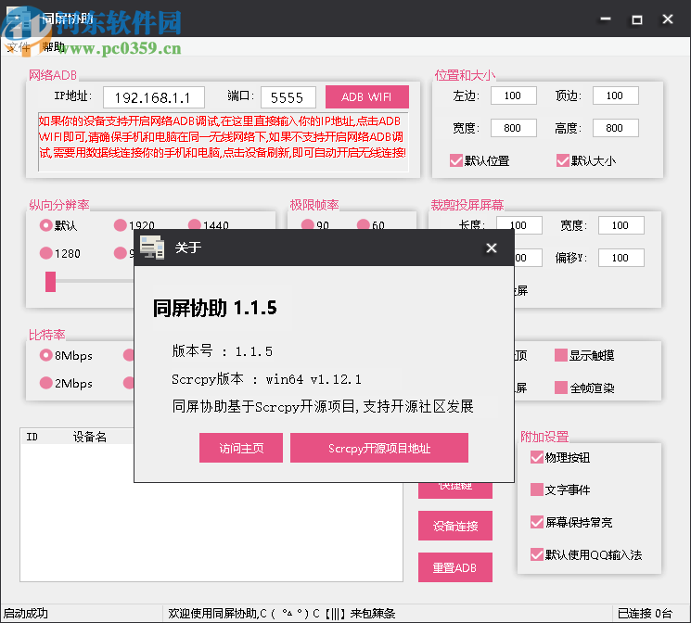Screen dimensions: 691x623
Task: Click the crop 宽度 field in 裁剪投屏屏幕
Action: (621, 225)
